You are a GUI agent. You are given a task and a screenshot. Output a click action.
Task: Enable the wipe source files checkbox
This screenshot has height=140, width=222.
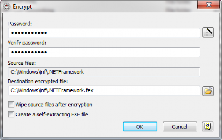tap(11, 105)
